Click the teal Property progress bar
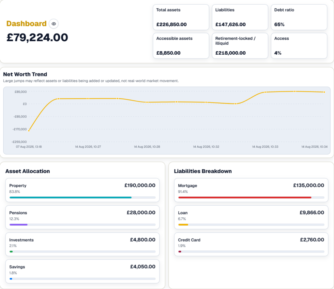 pos(70,198)
